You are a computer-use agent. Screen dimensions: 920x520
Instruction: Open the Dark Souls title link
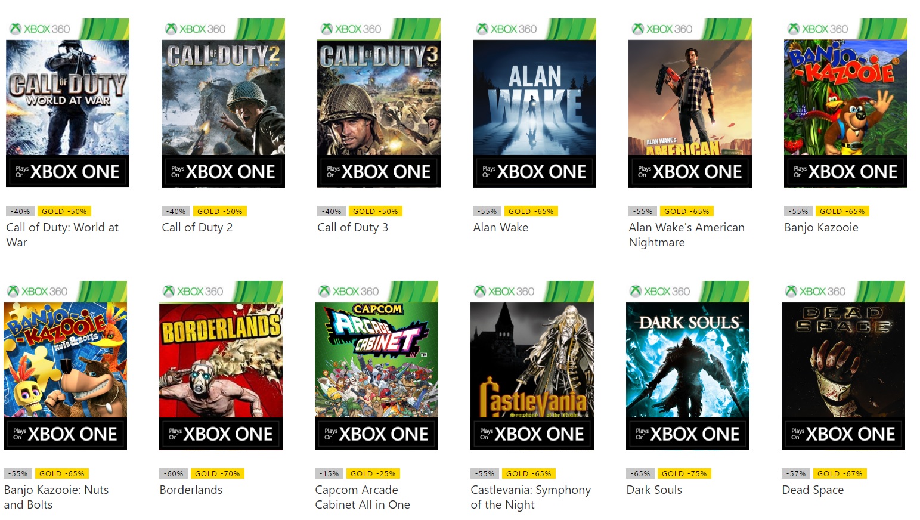(653, 490)
